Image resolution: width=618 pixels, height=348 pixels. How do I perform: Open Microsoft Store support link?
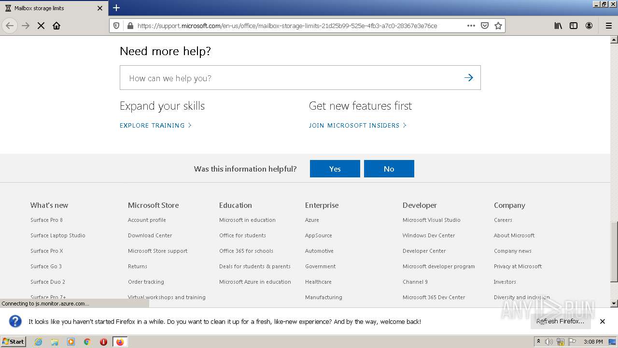(157, 251)
